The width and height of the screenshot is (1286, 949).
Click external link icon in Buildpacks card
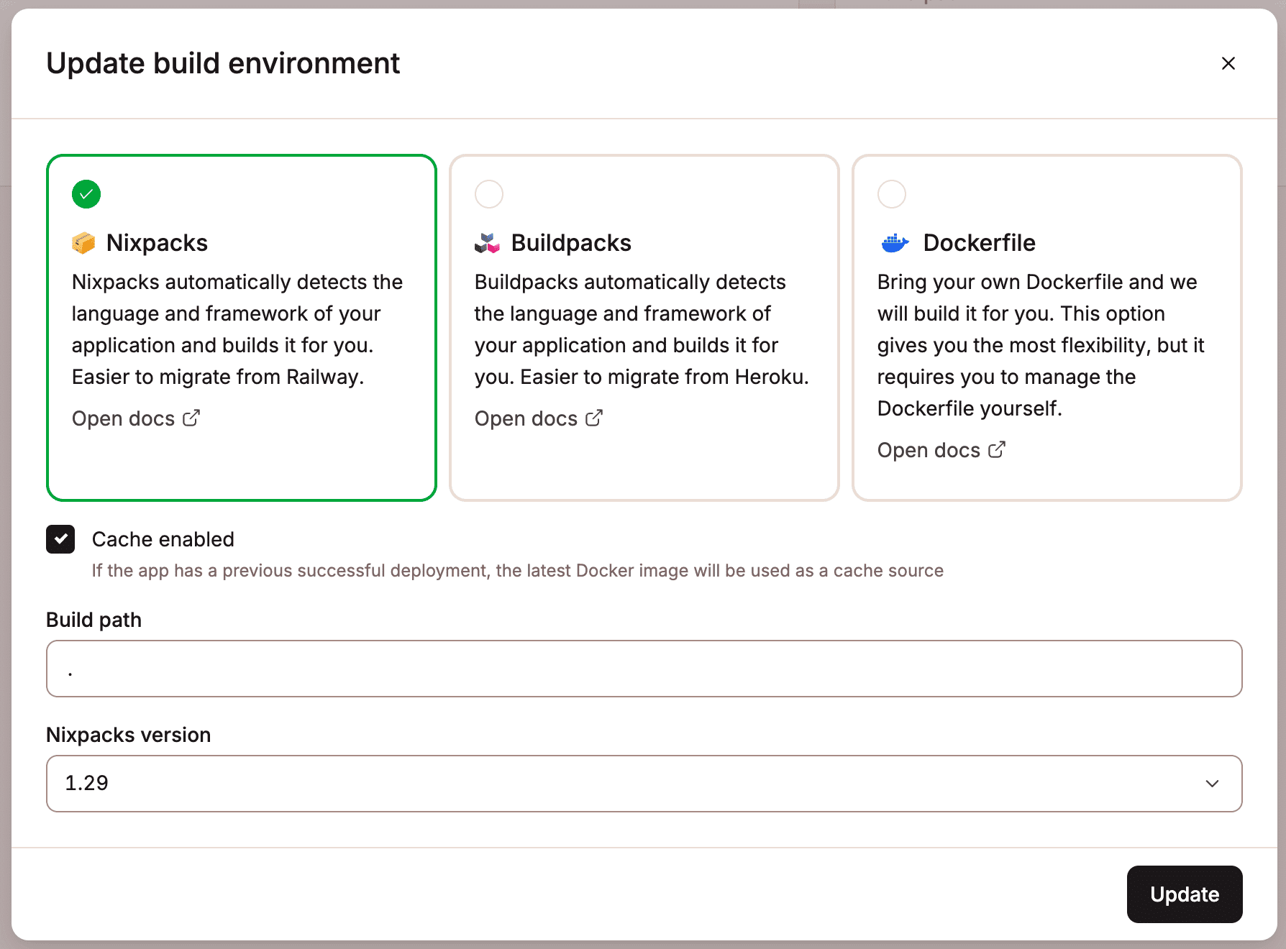pyautogui.click(x=594, y=418)
